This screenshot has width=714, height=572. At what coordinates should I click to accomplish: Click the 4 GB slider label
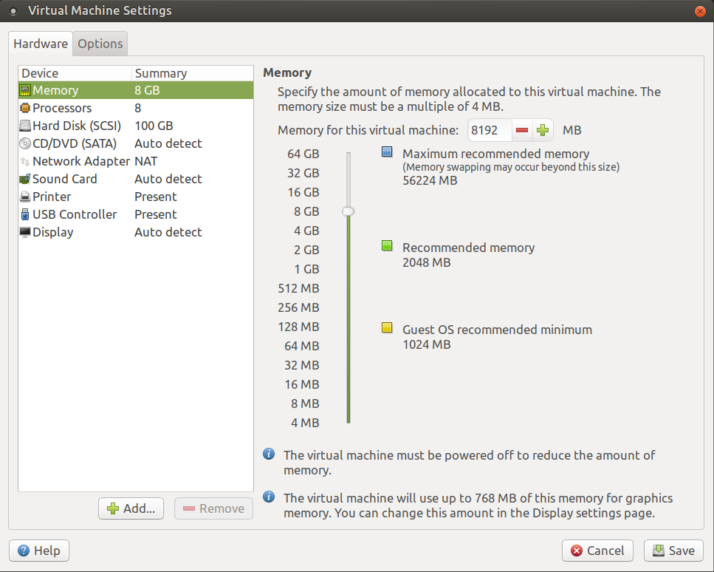(x=306, y=231)
